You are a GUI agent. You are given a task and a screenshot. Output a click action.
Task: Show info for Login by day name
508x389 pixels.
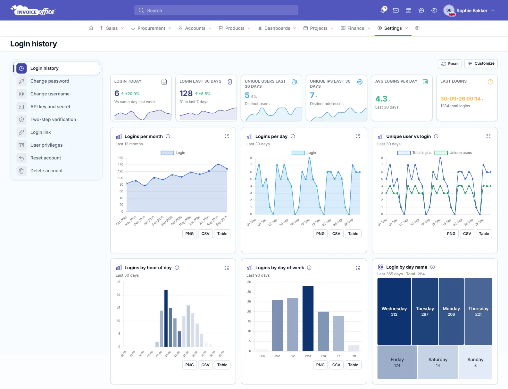tap(433, 267)
